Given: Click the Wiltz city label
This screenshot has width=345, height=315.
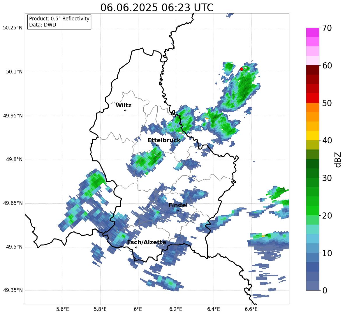Looking at the screenshot, I should 124,105.
